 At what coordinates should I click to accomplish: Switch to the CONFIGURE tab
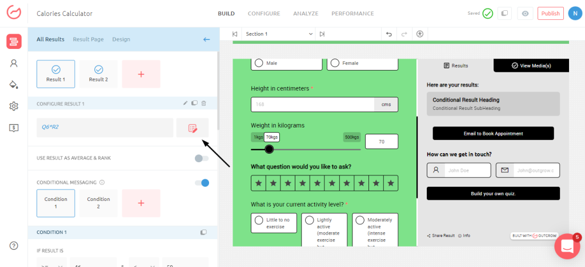point(264,14)
